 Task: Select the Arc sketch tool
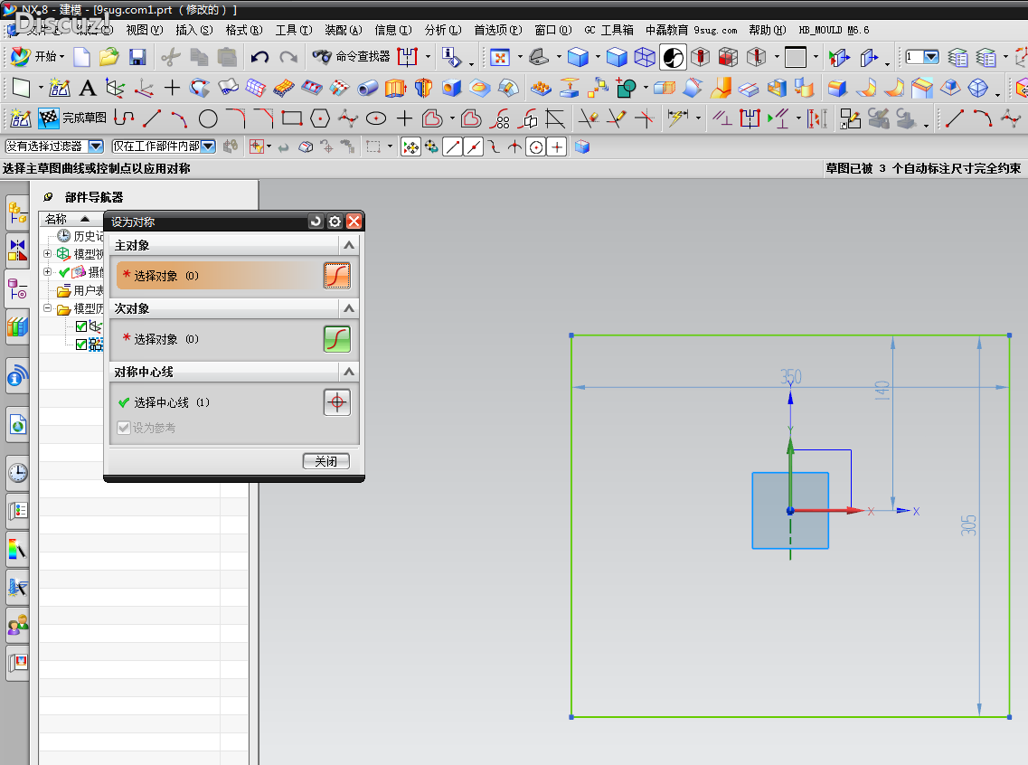179,118
